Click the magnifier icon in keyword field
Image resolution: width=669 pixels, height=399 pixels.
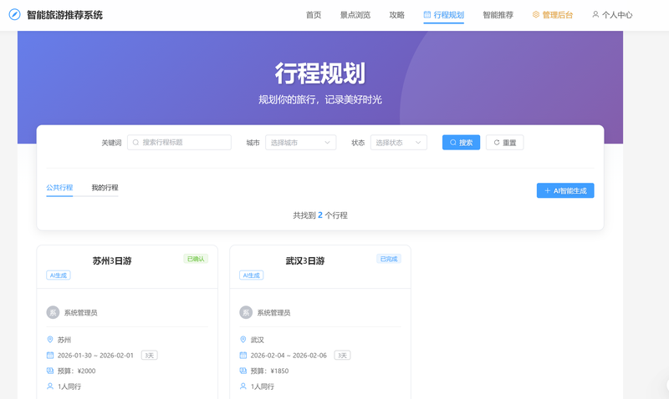pyautogui.click(x=135, y=142)
